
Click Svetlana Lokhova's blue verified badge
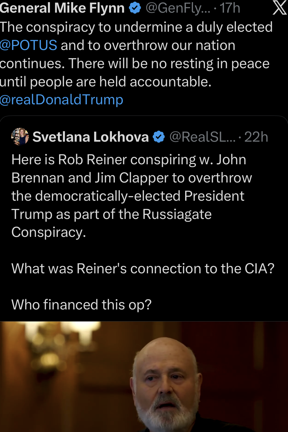[x=159, y=137]
